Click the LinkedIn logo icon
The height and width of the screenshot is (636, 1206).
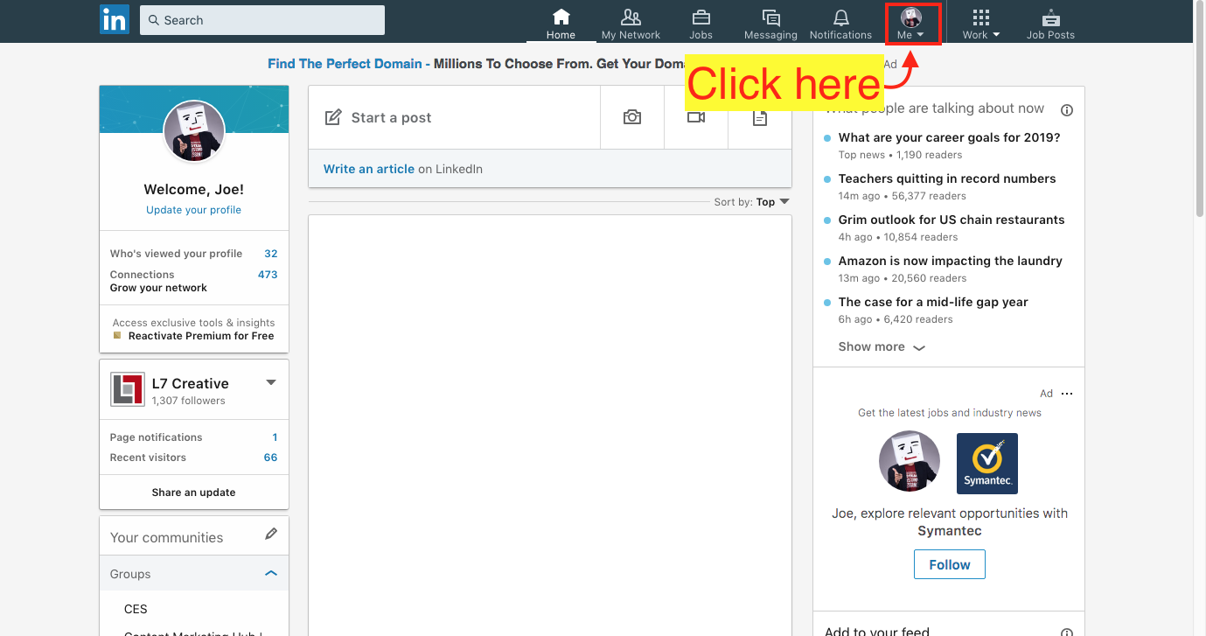115,19
